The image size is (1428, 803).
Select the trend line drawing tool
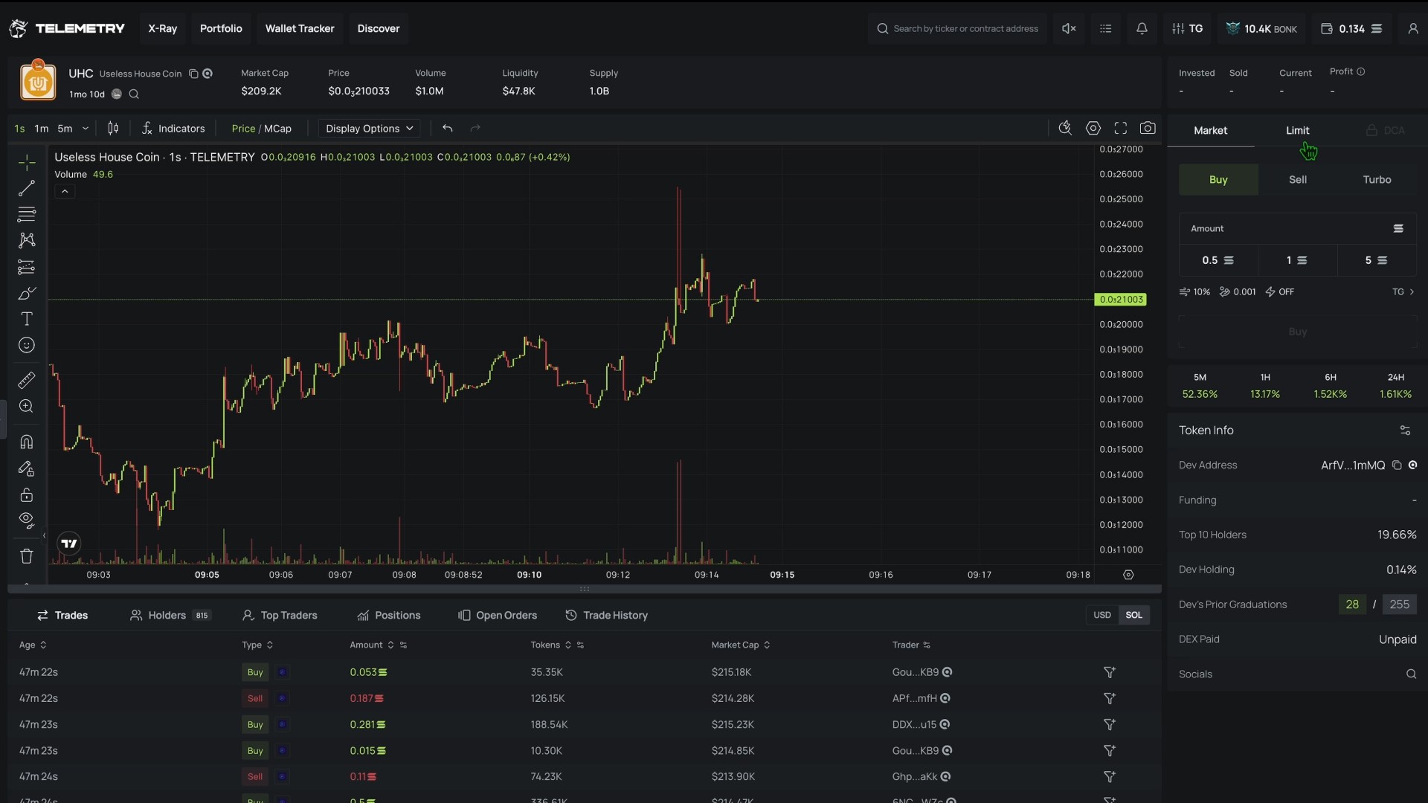pyautogui.click(x=27, y=188)
